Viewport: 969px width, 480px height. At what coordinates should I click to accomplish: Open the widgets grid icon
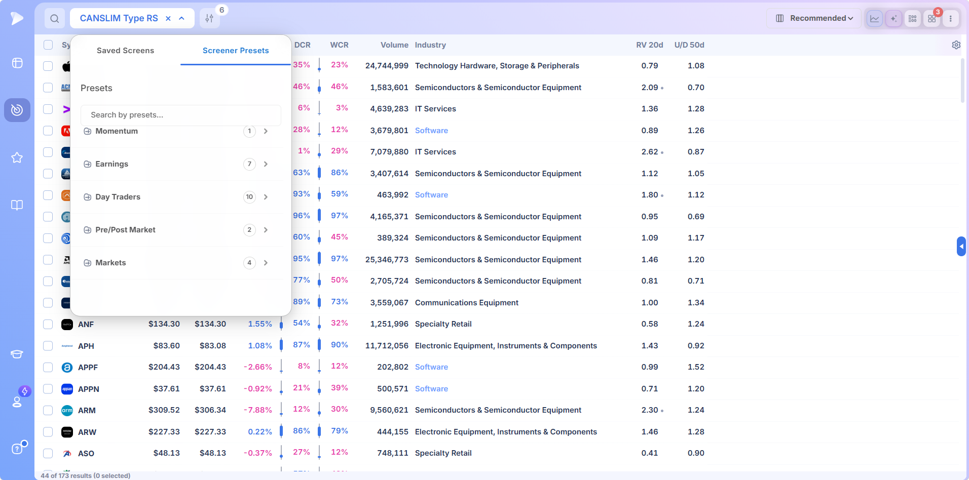pyautogui.click(x=931, y=18)
